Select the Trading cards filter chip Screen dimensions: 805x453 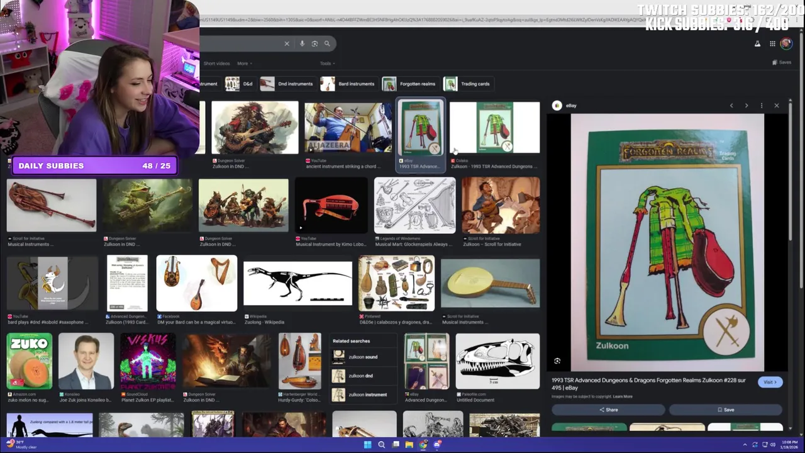(467, 84)
